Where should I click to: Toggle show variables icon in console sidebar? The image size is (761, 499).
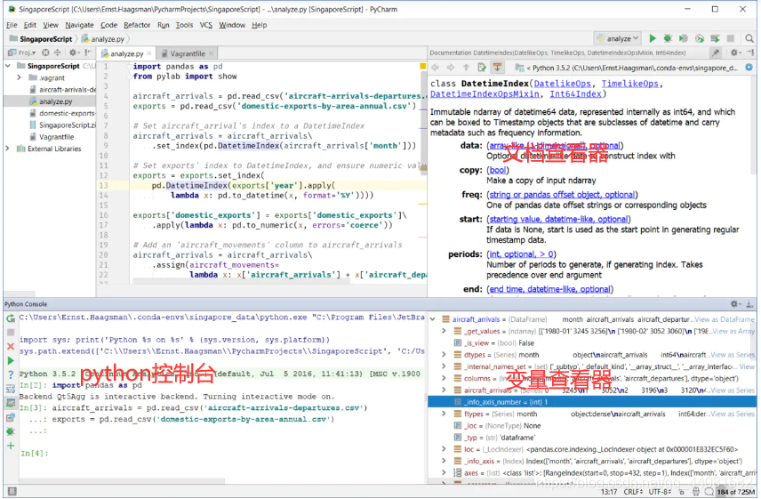pos(10,403)
